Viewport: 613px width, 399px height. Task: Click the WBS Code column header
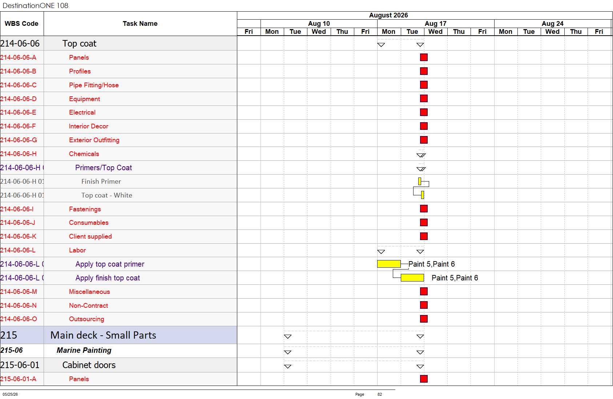coord(22,24)
